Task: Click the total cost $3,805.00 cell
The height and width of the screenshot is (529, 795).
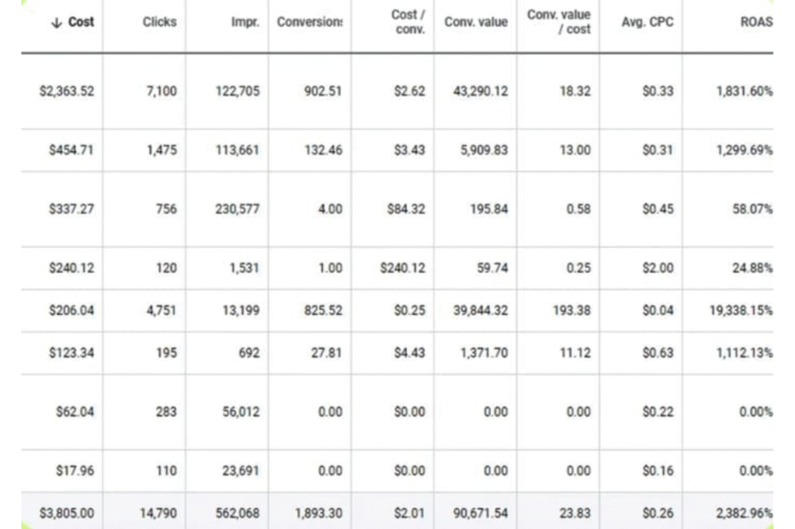Action: [x=67, y=513]
